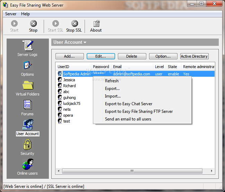Click the app icon in the title bar
Screen dimensions: 225x192
coord(6,5)
